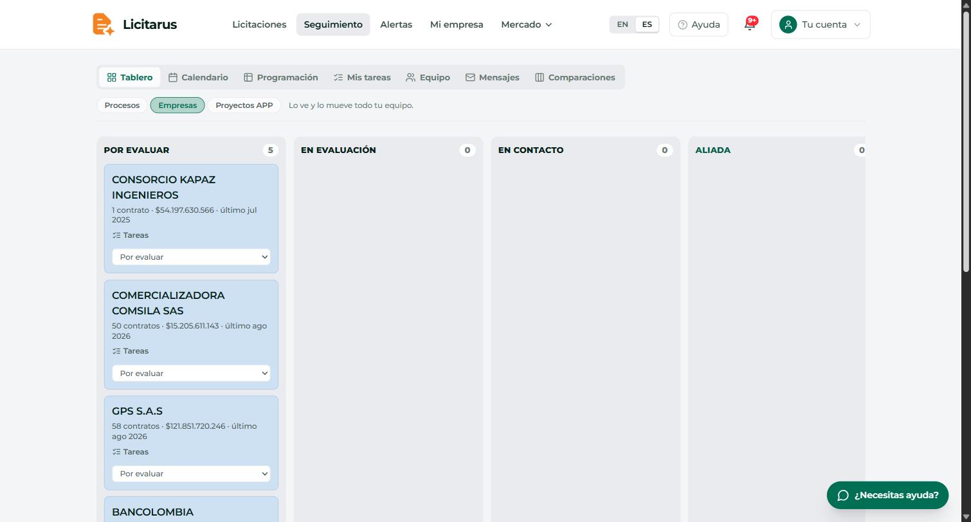Click the Ayuda button
The width and height of the screenshot is (971, 522).
pos(698,24)
